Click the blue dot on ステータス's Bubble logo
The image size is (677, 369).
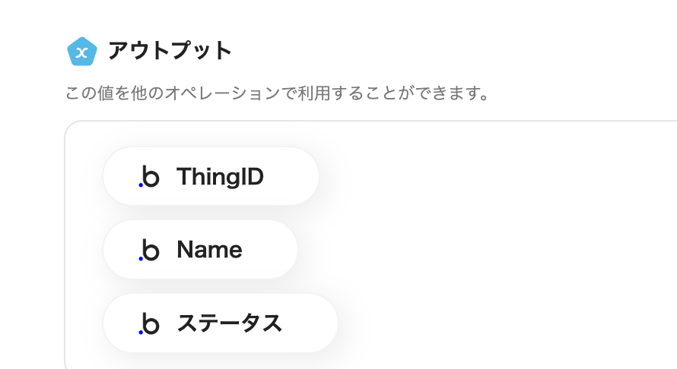point(141,332)
